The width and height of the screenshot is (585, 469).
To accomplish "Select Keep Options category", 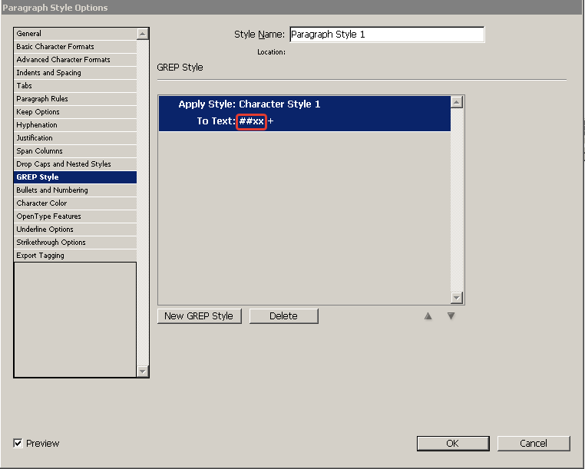I will pyautogui.click(x=75, y=112).
